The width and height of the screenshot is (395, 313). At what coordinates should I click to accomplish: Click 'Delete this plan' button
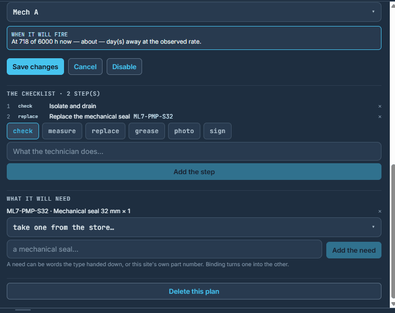pyautogui.click(x=194, y=291)
